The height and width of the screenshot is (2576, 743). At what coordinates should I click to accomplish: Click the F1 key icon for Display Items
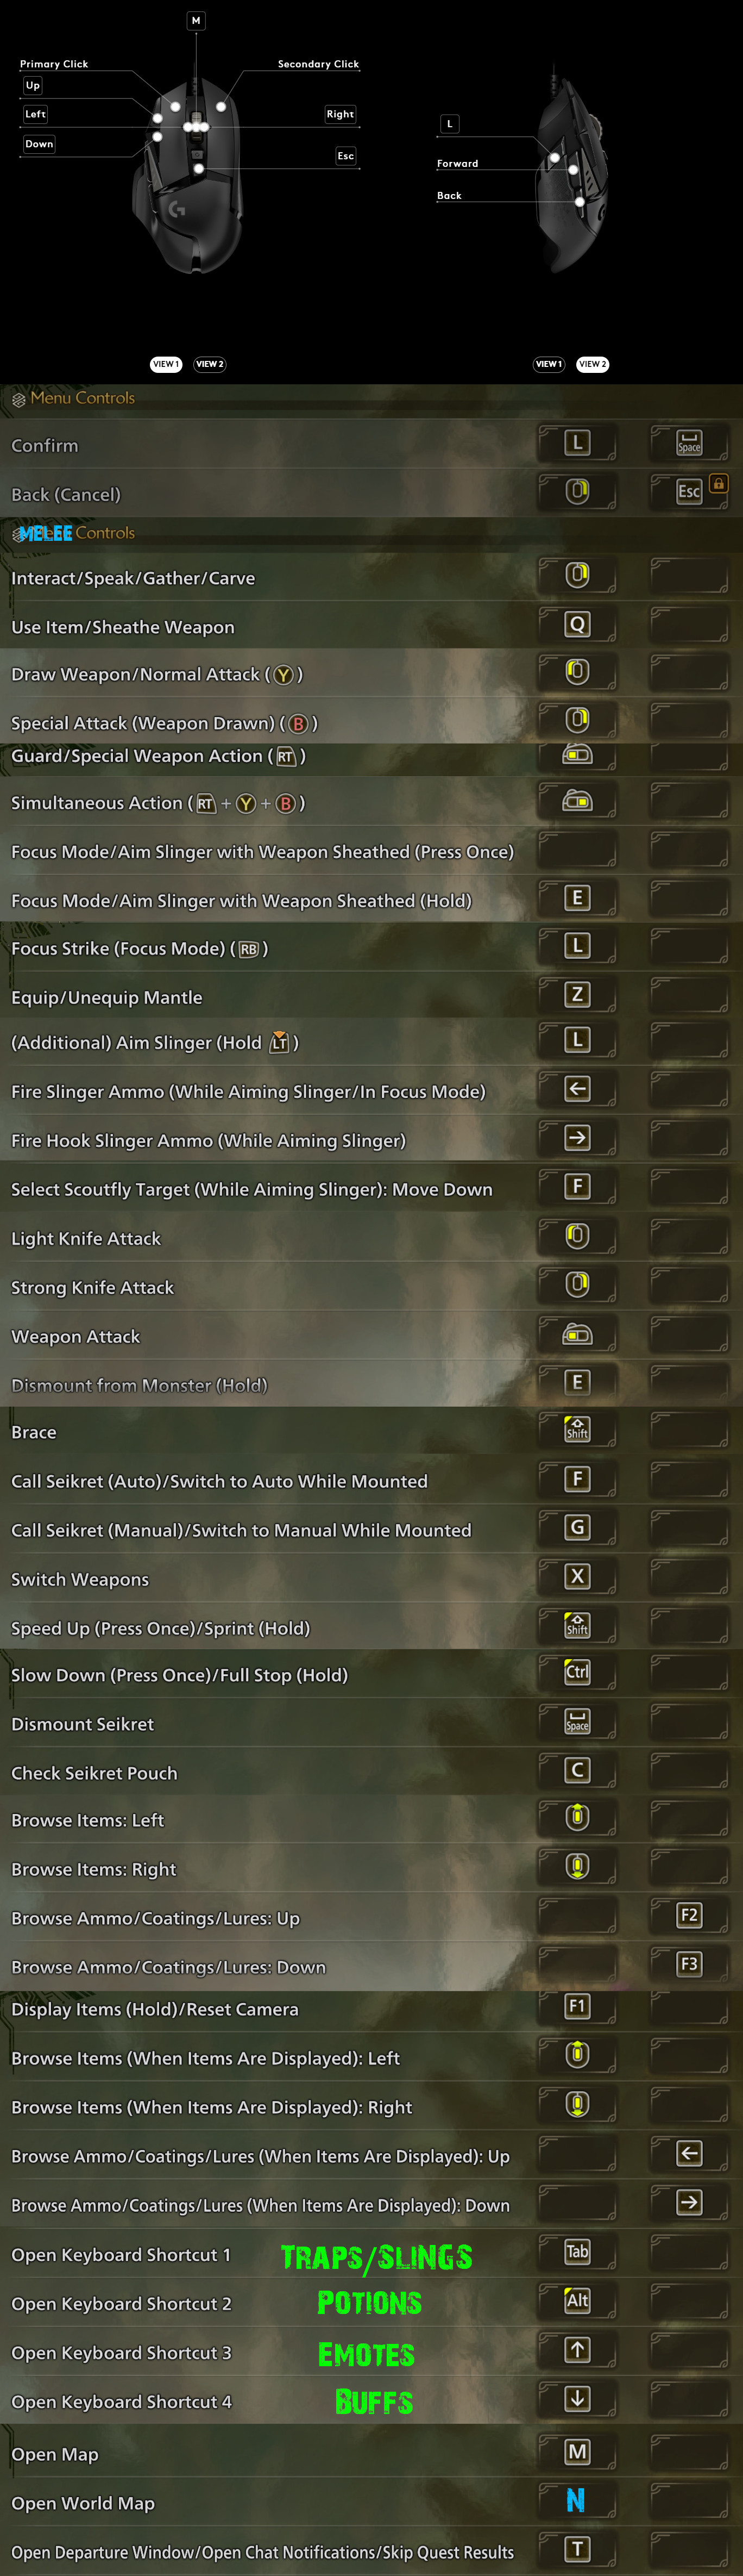[x=577, y=2006]
